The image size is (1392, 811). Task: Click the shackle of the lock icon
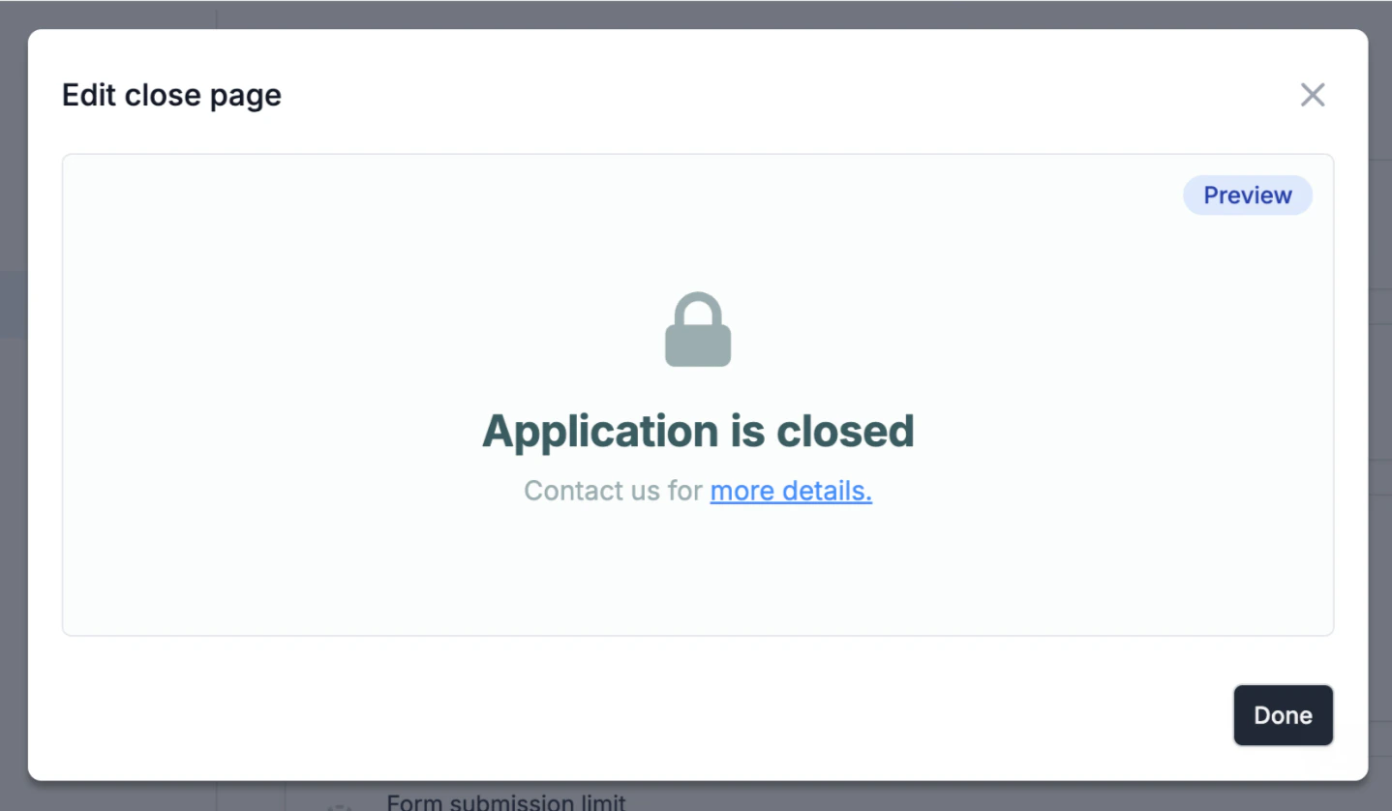[698, 310]
